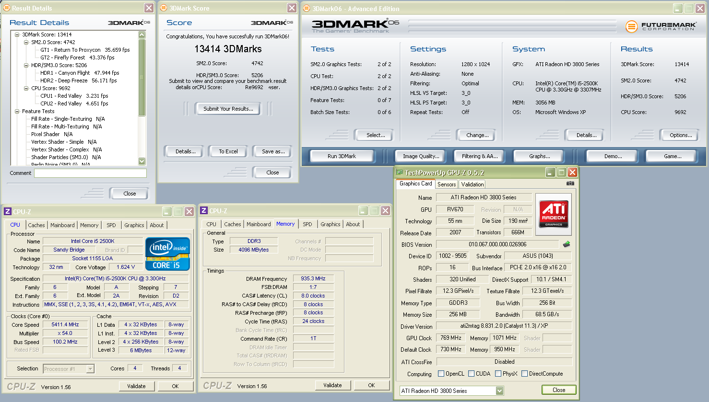Click Save as button in Score window
This screenshot has width=709, height=402.
(273, 151)
